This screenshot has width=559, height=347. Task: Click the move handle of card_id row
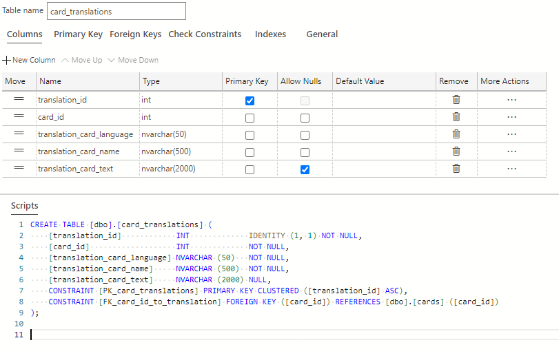tap(19, 116)
